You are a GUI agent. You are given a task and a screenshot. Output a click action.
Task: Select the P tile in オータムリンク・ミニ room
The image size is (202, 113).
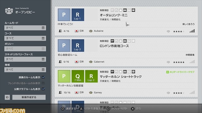(x=64, y=15)
